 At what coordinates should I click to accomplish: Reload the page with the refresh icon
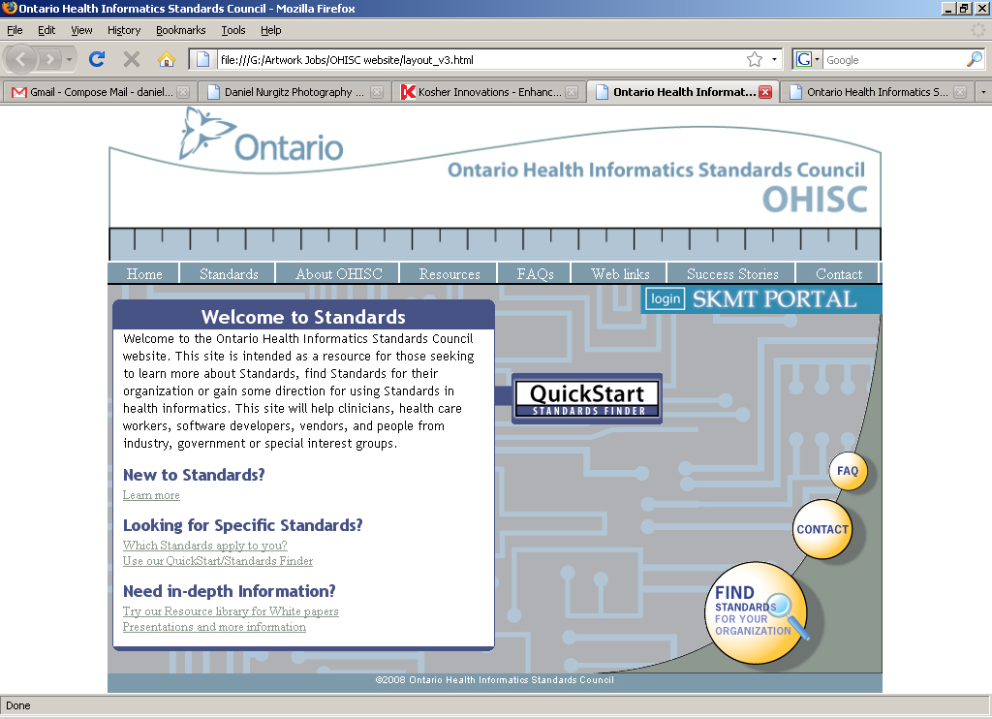(x=97, y=59)
